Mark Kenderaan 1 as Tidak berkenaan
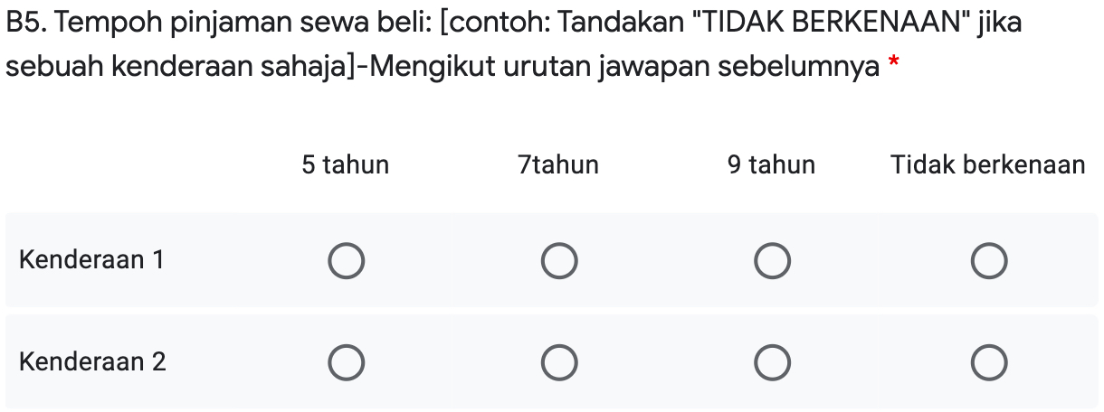 click(987, 261)
